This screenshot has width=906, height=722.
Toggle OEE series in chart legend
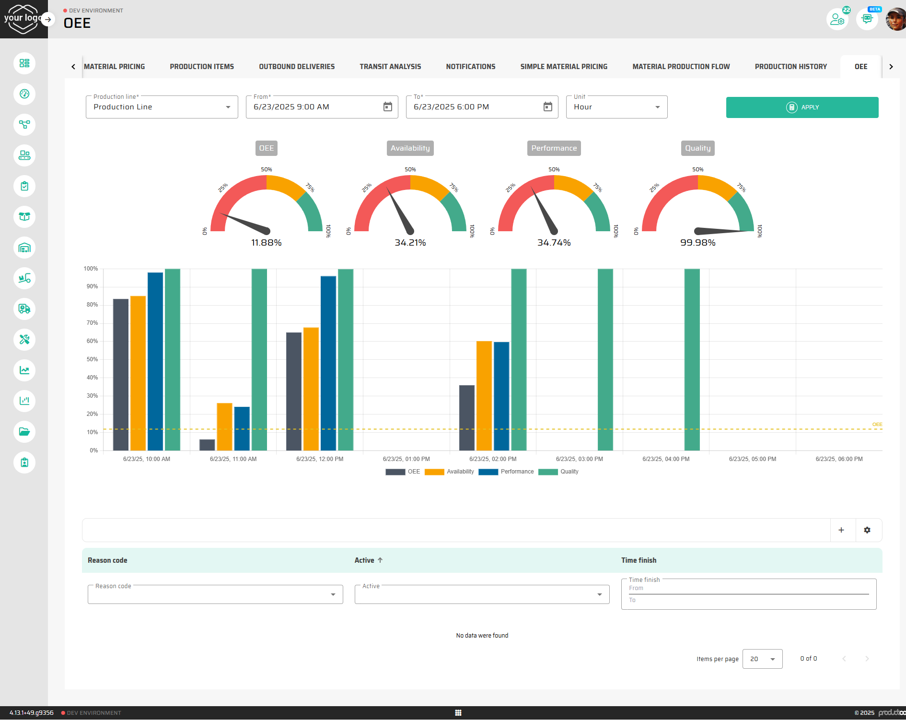403,472
